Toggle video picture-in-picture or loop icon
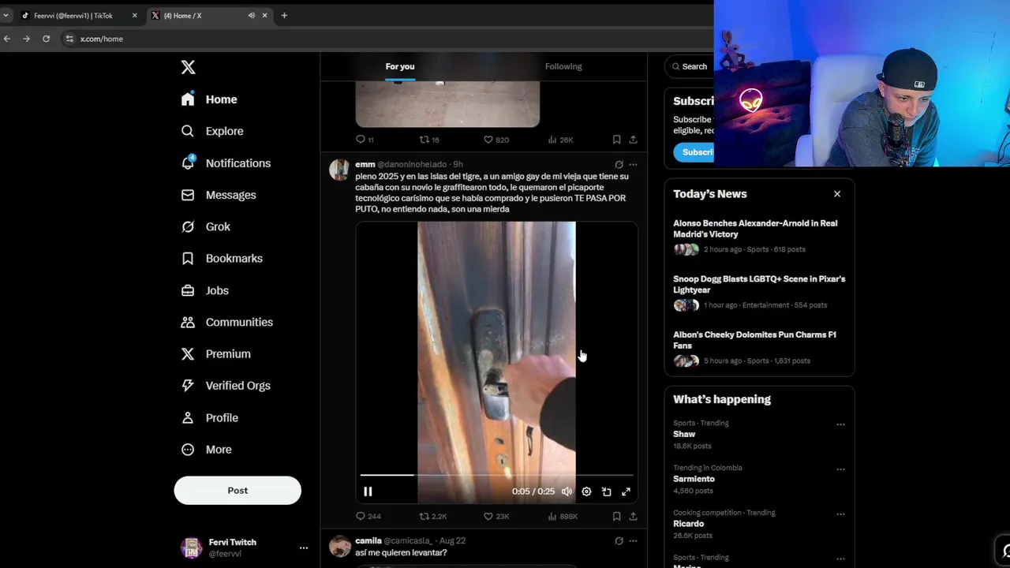 [606, 491]
